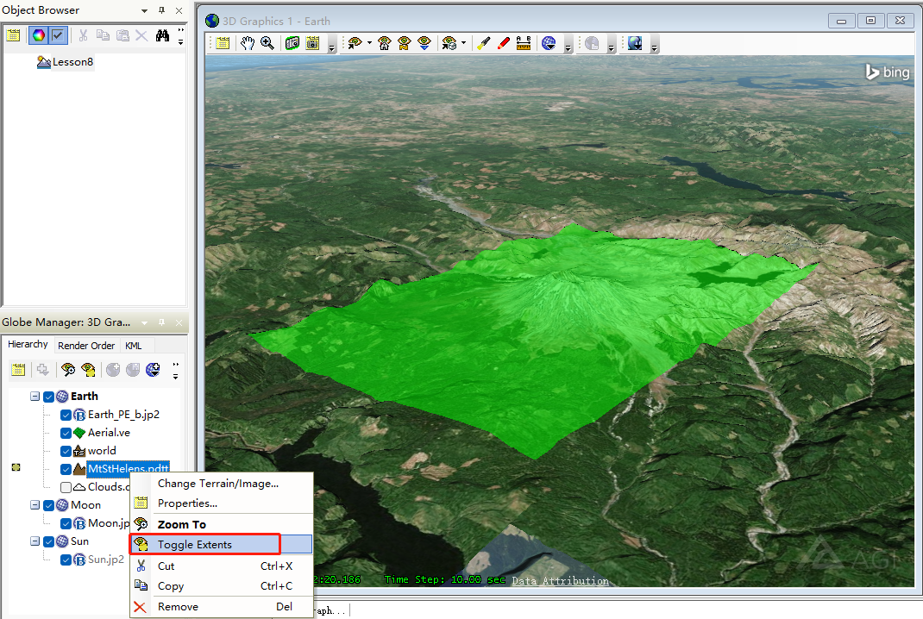Collapse the Earth tree node
The width and height of the screenshot is (923, 619).
pos(35,397)
